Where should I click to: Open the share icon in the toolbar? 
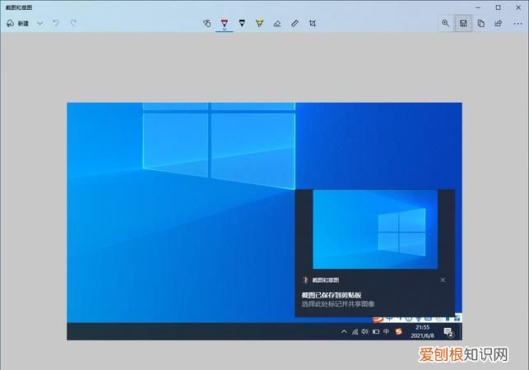click(x=499, y=23)
